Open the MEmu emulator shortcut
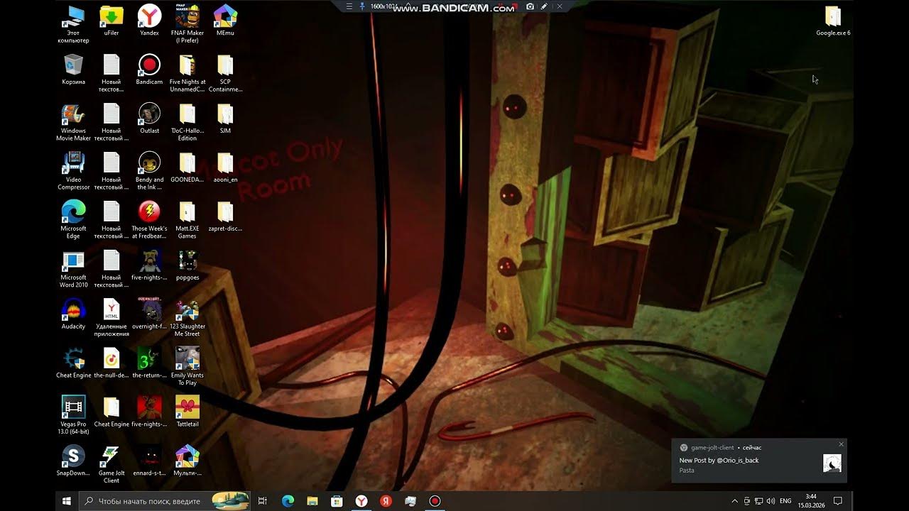This screenshot has height=511, width=909. point(225,17)
